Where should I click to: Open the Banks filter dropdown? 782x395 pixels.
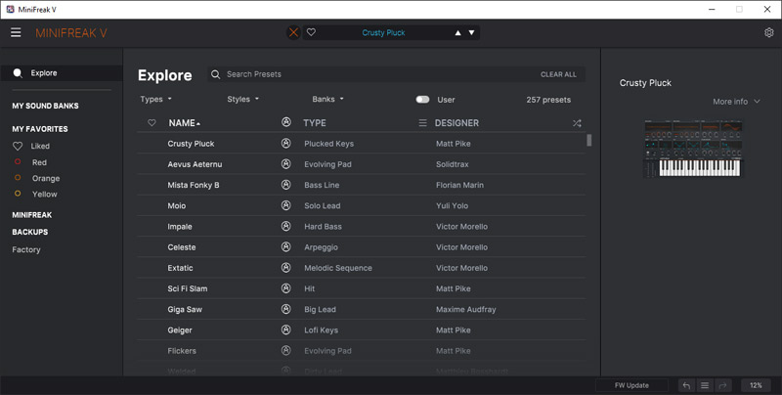pos(327,100)
